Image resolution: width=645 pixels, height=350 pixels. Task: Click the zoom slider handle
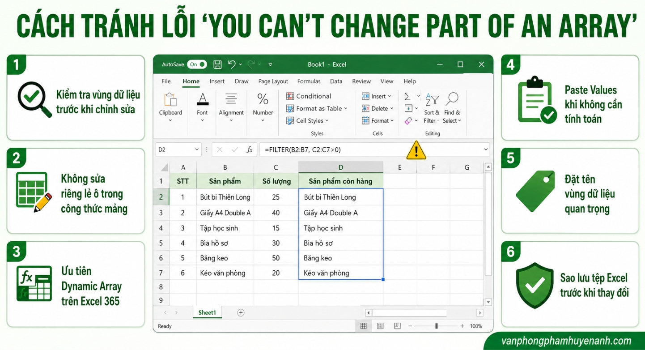(x=437, y=326)
